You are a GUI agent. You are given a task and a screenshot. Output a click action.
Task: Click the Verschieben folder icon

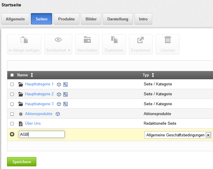(x=87, y=40)
